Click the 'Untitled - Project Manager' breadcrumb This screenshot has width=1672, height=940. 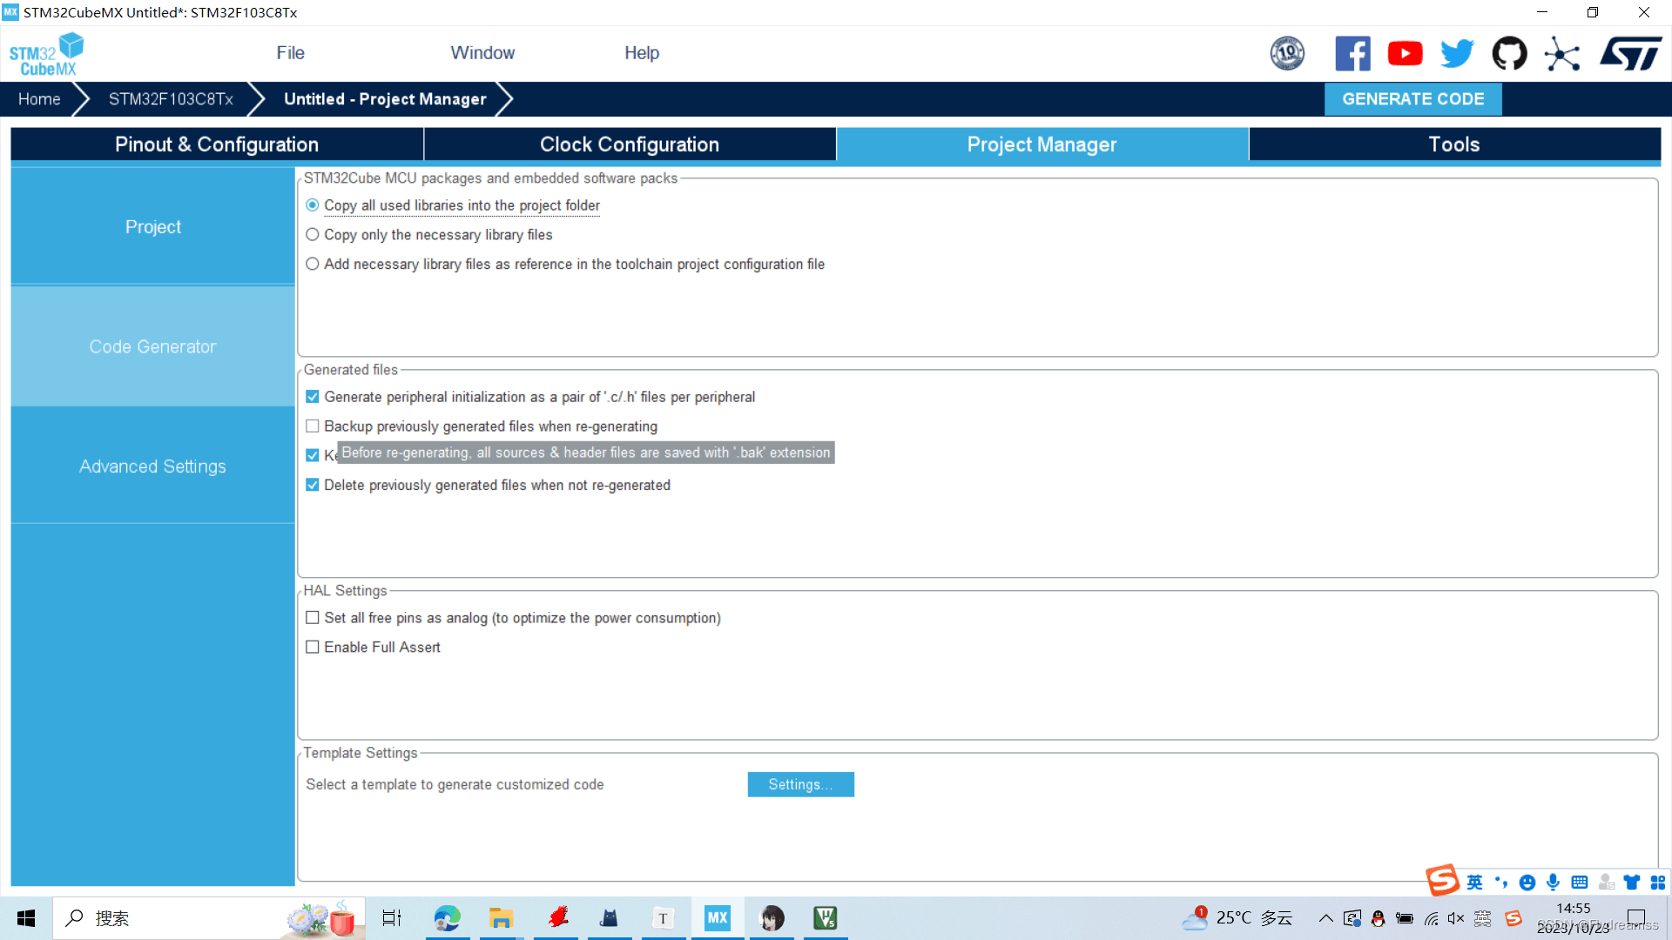(x=385, y=99)
